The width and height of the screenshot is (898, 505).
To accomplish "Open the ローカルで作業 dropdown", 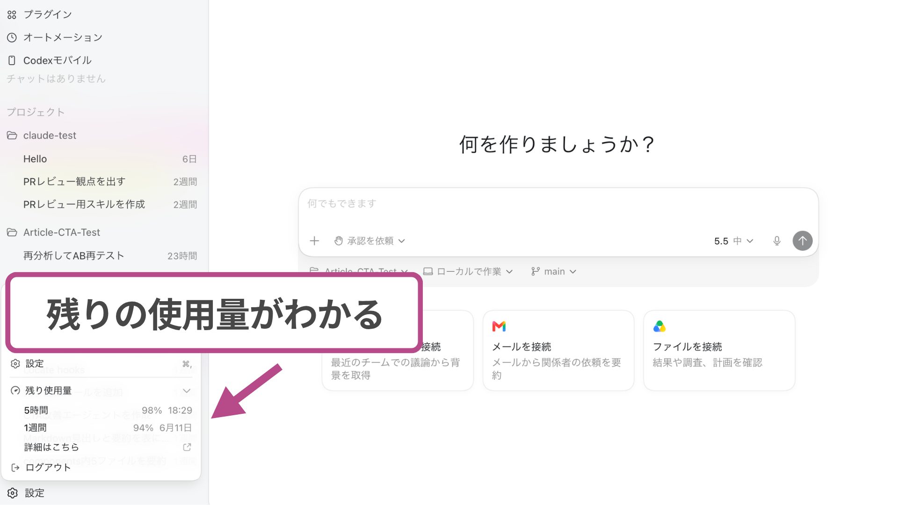I will 468,271.
